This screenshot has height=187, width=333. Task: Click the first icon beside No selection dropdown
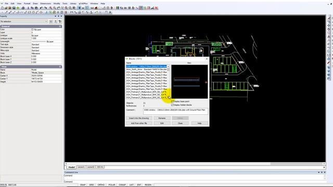coord(51,21)
